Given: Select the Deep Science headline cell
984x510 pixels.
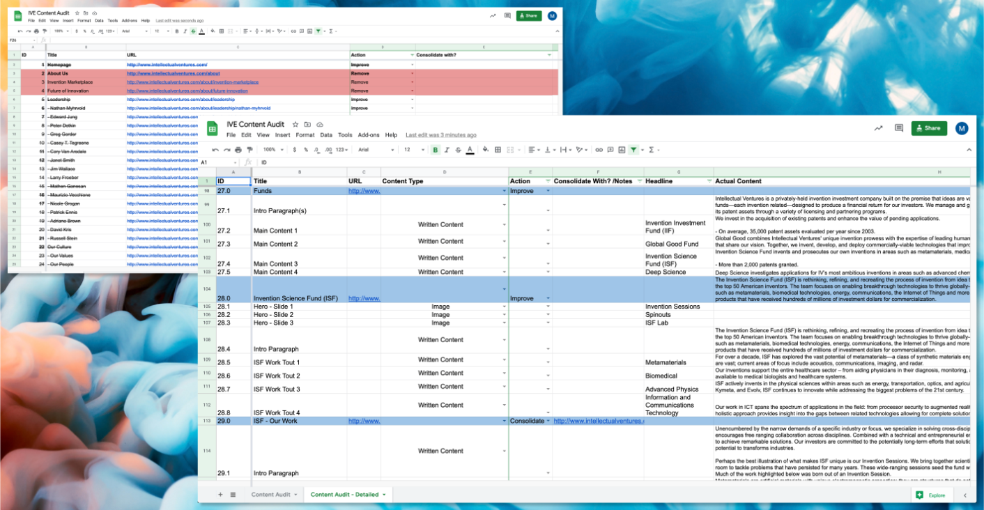Looking at the screenshot, I should click(x=679, y=272).
